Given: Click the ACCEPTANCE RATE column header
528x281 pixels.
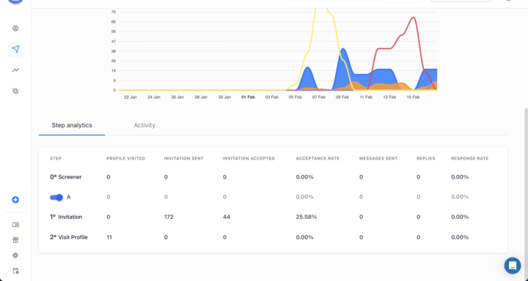Looking at the screenshot, I should pos(318,158).
